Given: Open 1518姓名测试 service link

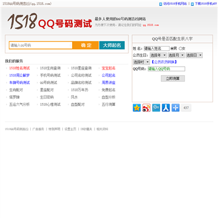Looking at the screenshot, I should [19, 68].
